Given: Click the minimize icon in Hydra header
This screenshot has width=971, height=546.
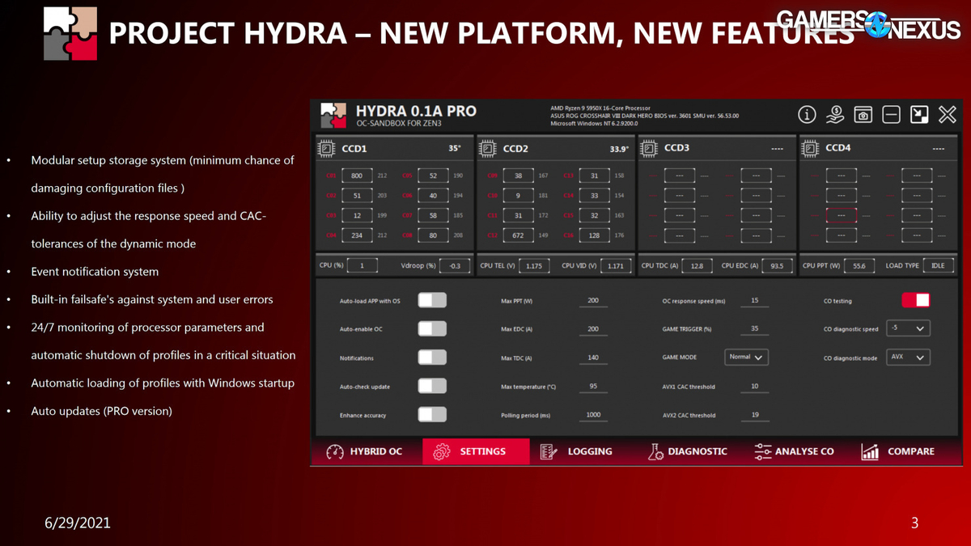Looking at the screenshot, I should pyautogui.click(x=891, y=115).
